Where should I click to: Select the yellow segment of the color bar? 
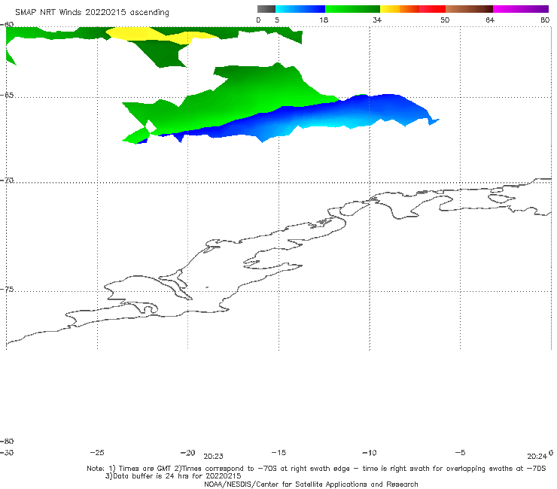(390, 9)
